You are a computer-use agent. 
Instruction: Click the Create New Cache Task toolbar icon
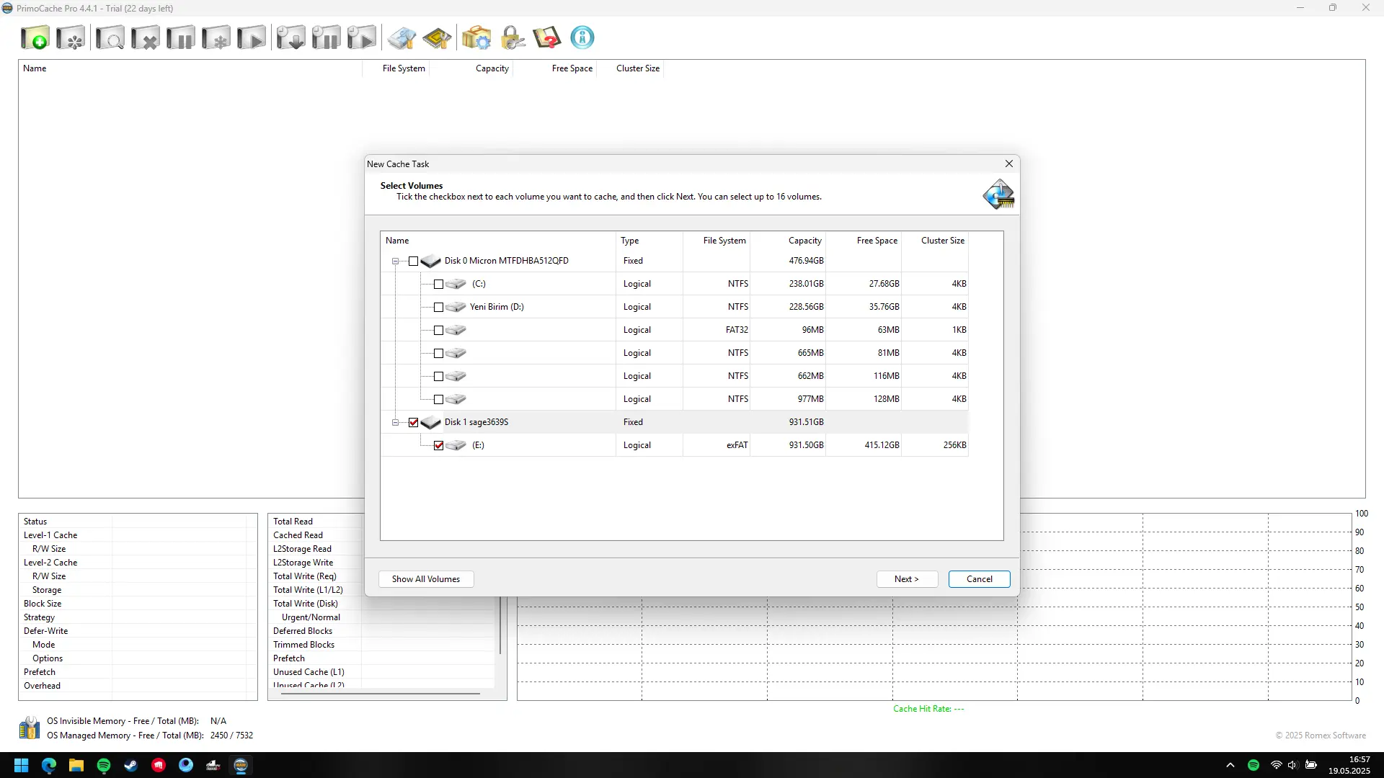[x=35, y=37]
